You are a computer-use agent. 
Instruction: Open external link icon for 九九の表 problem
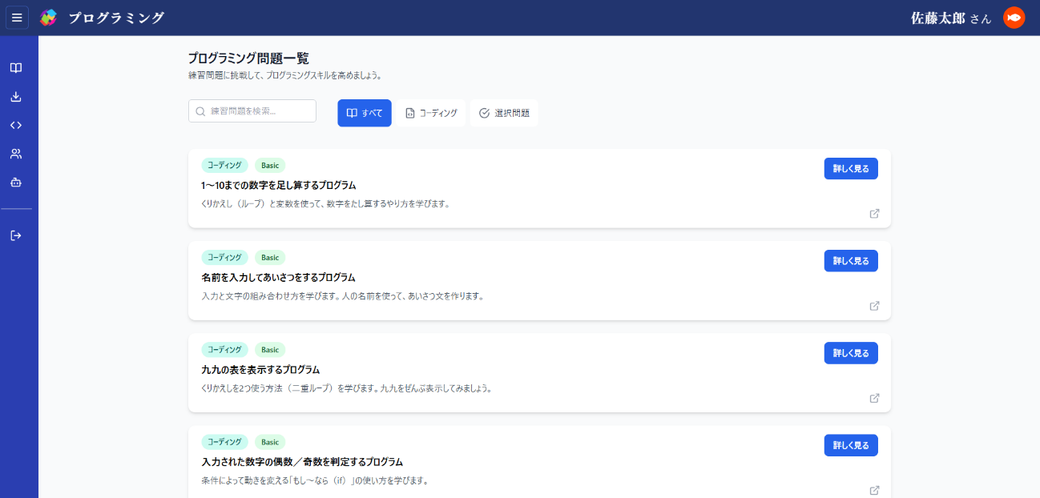click(x=874, y=398)
